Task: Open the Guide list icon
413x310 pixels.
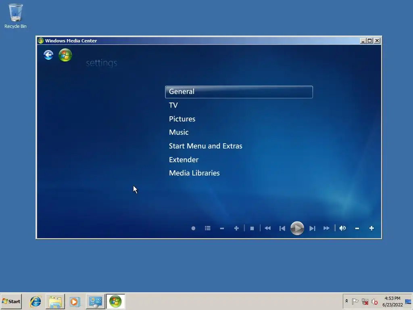Action: 208,228
